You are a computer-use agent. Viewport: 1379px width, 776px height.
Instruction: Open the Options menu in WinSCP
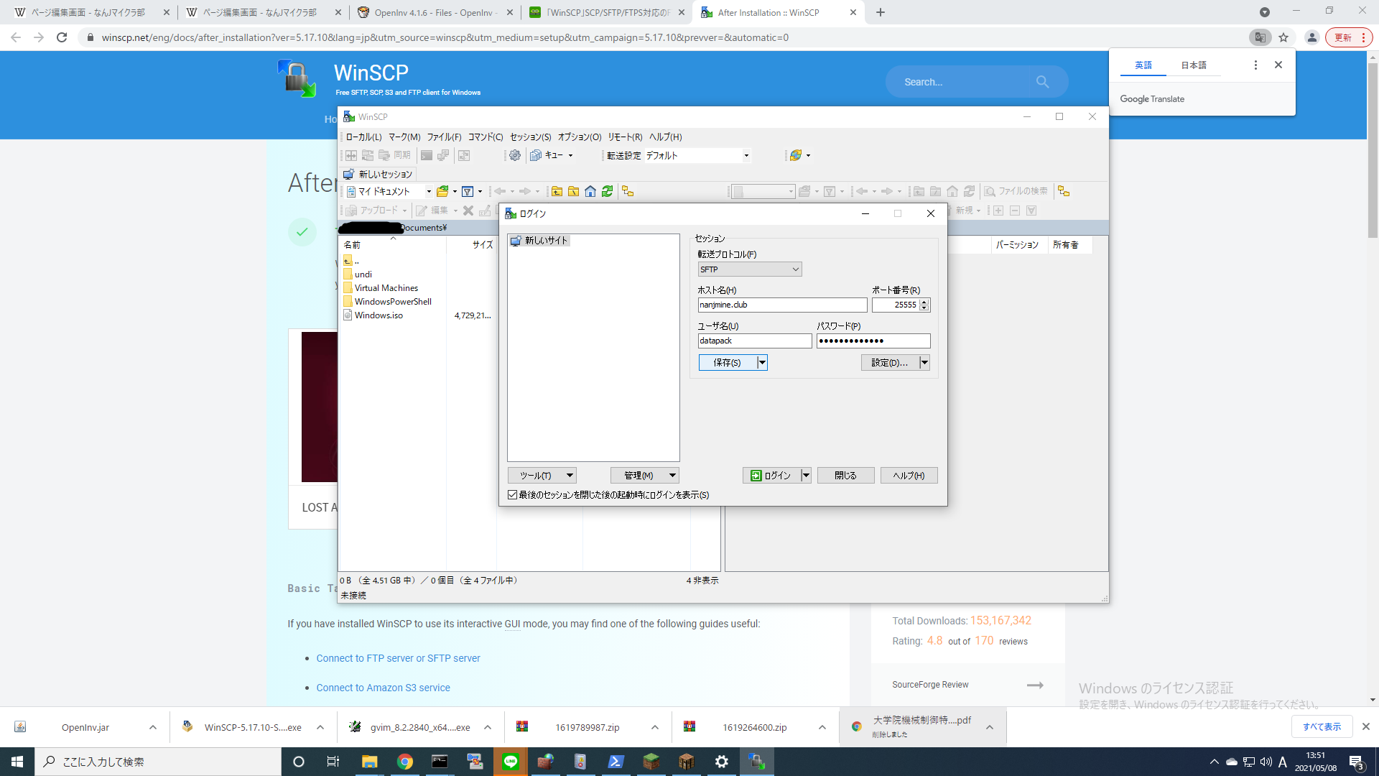(580, 137)
